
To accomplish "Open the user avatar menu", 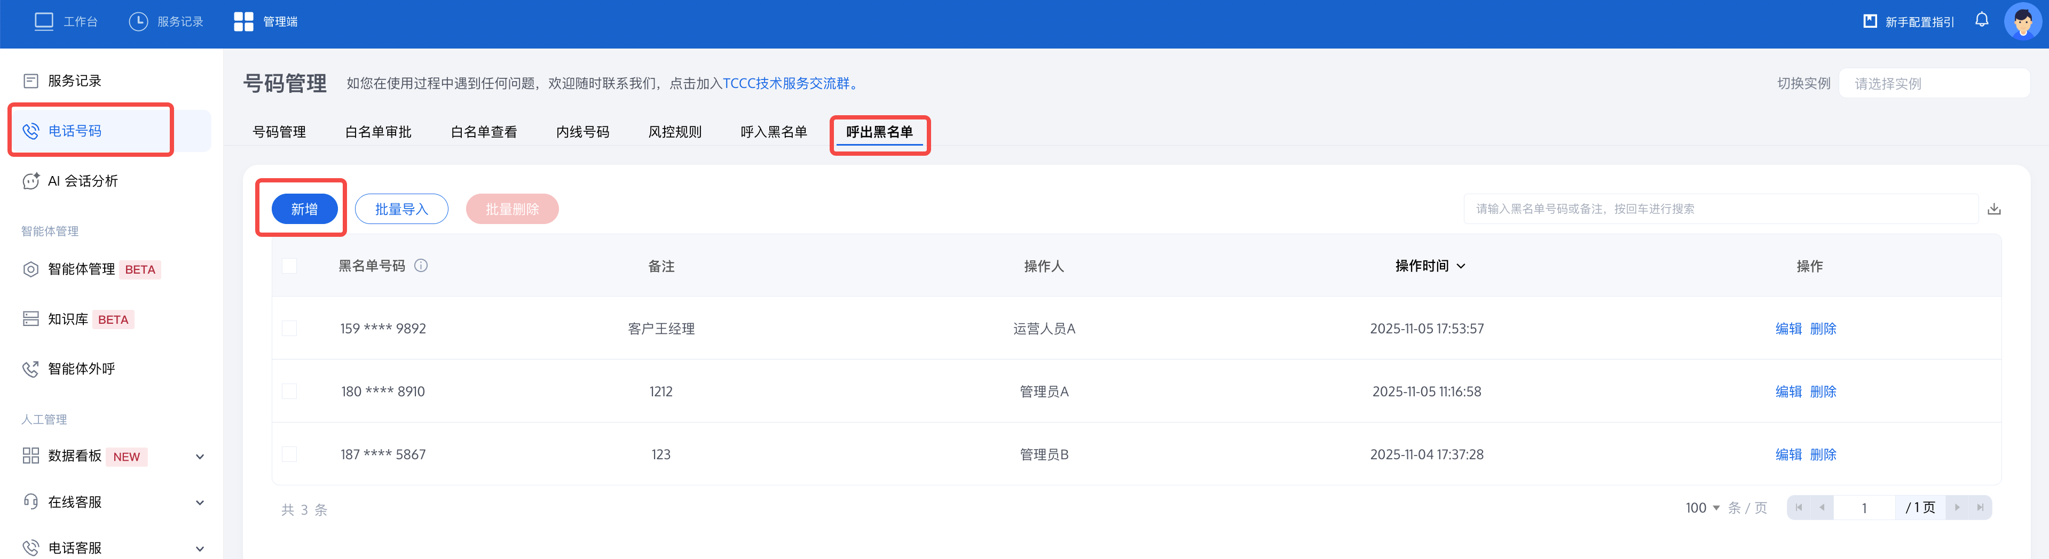I will click(x=2022, y=21).
